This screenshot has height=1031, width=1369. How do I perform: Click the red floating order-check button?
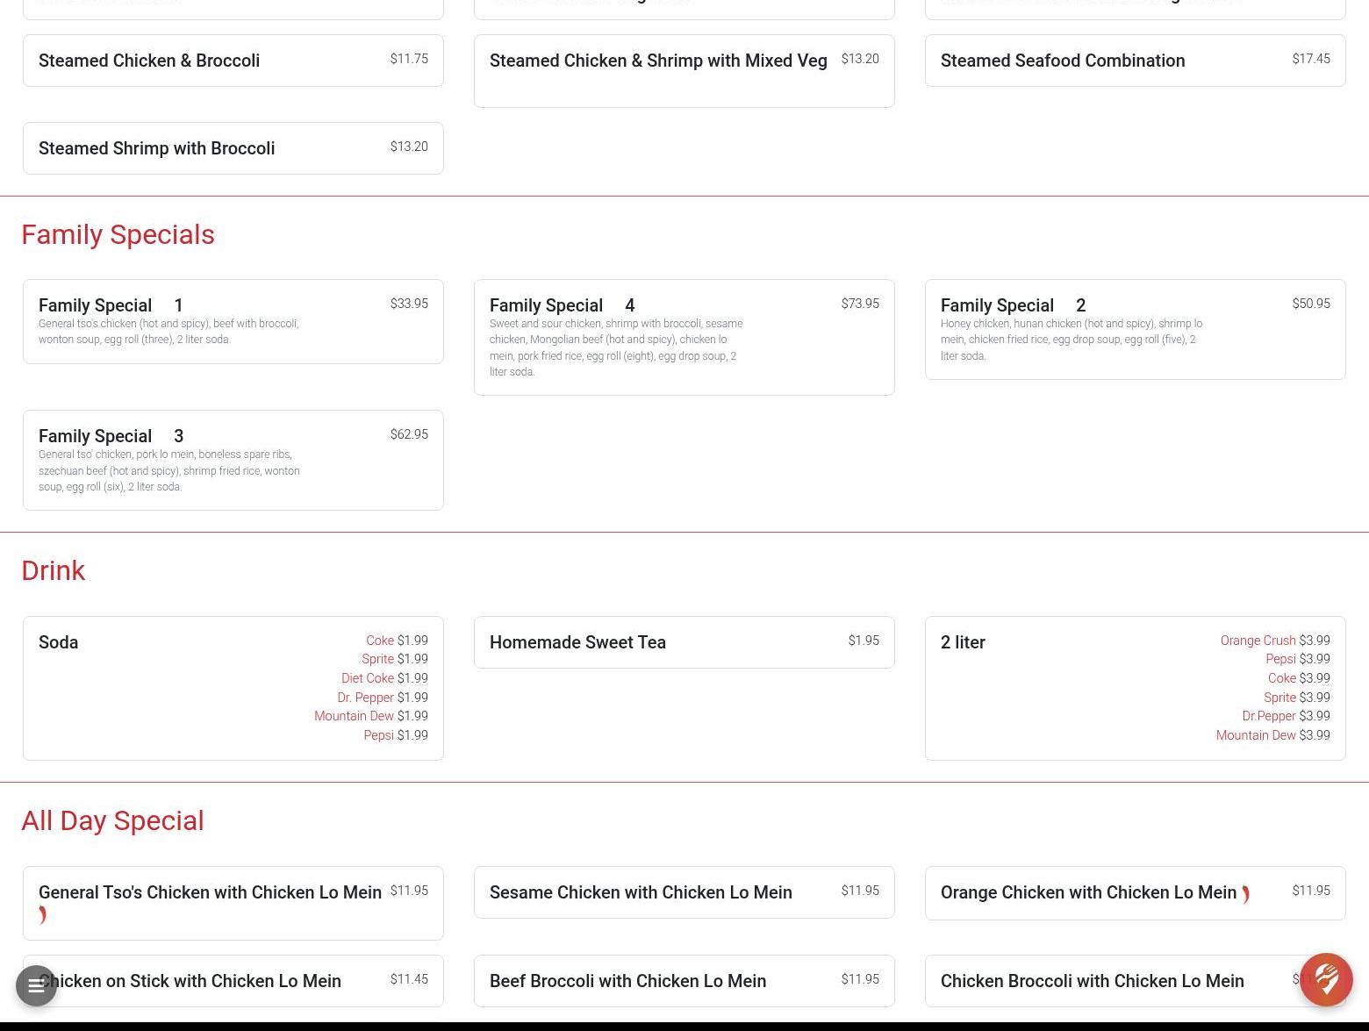pyautogui.click(x=1325, y=979)
